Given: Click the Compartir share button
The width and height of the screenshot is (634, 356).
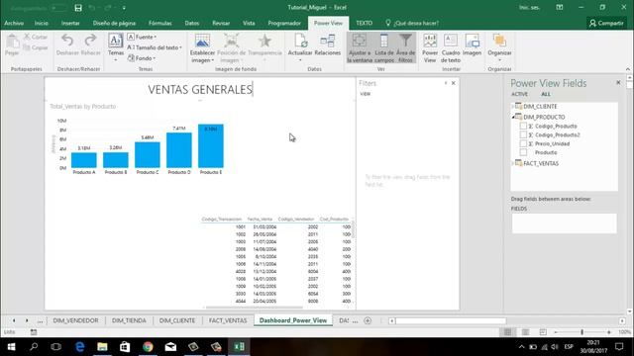Looking at the screenshot, I should (x=606, y=23).
